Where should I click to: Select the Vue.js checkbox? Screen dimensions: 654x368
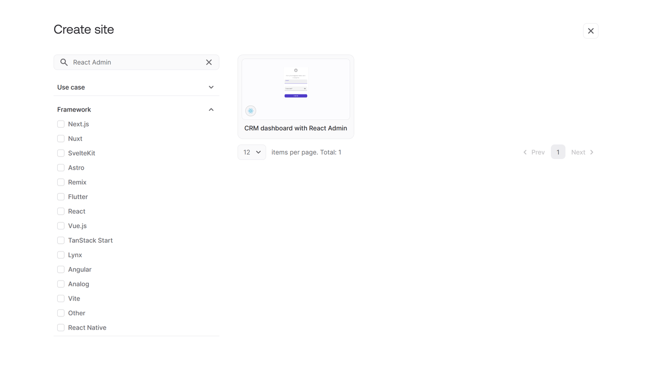(61, 226)
